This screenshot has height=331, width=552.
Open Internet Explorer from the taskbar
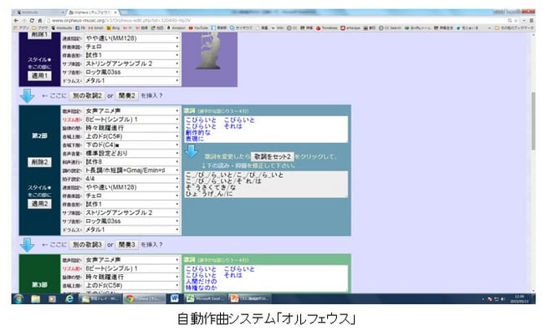click(x=69, y=298)
